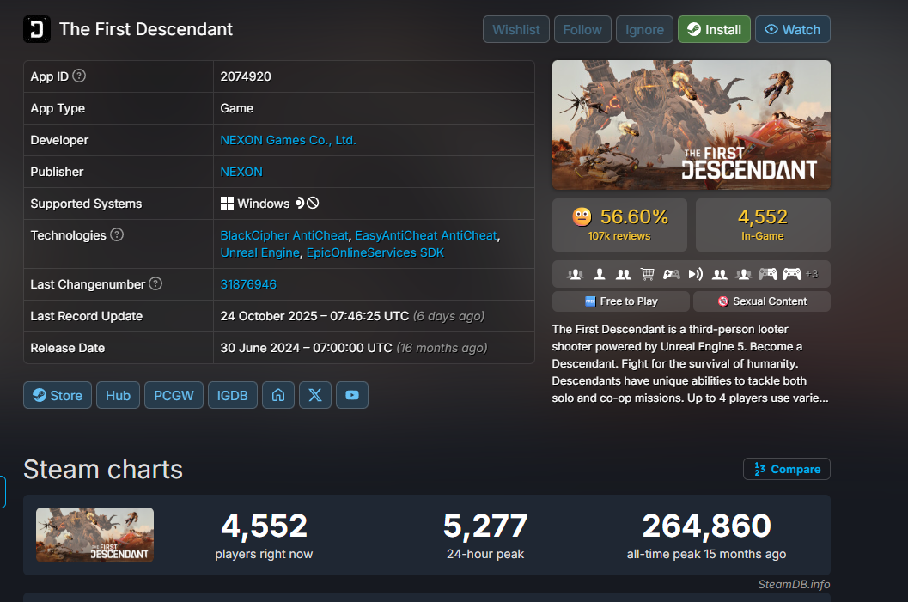This screenshot has width=908, height=602.
Task: Open the 56.60% review score box
Action: [x=619, y=225]
